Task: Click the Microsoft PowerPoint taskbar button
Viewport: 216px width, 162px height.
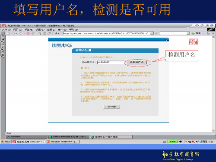Action: 63,142
